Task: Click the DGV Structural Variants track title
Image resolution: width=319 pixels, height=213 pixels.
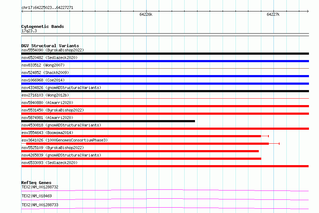Action: pos(50,46)
